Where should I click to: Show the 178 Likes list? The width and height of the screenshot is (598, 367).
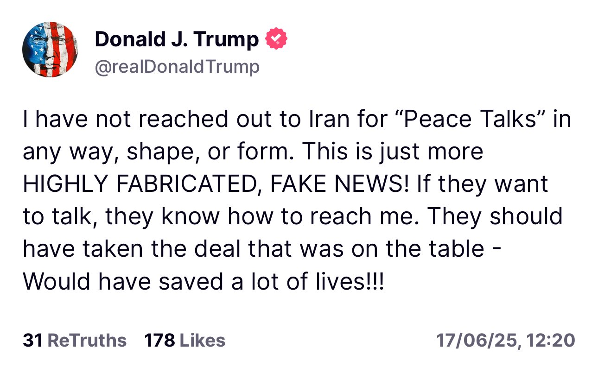coord(185,341)
